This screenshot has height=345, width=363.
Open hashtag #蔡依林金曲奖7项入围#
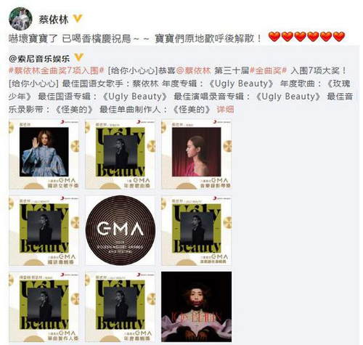57,70
